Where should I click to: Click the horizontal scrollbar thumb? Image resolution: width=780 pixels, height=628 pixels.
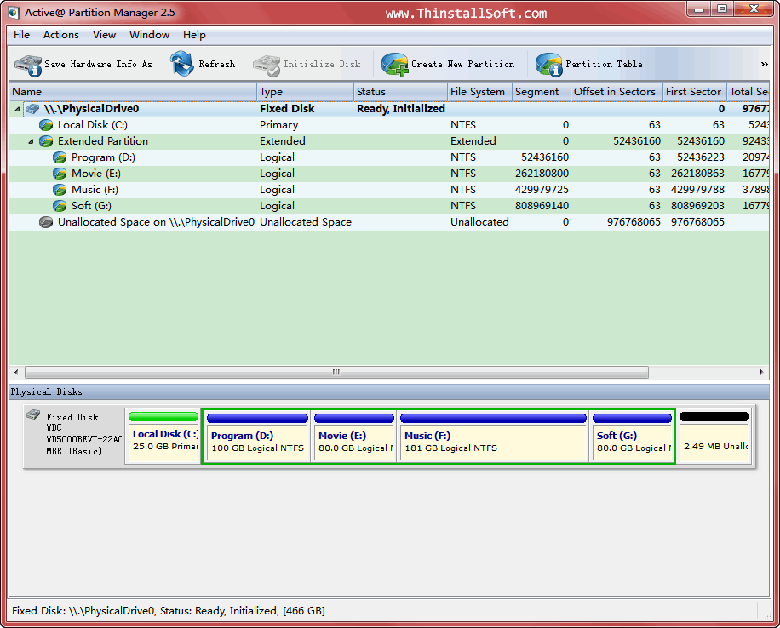(x=336, y=372)
